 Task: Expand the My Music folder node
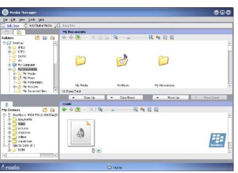[15, 78]
